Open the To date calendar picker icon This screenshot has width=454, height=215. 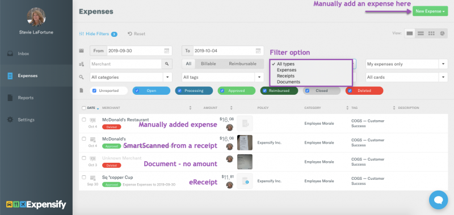click(258, 50)
